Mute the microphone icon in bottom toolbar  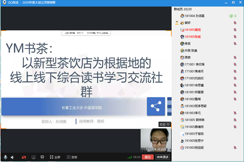click(x=5, y=157)
